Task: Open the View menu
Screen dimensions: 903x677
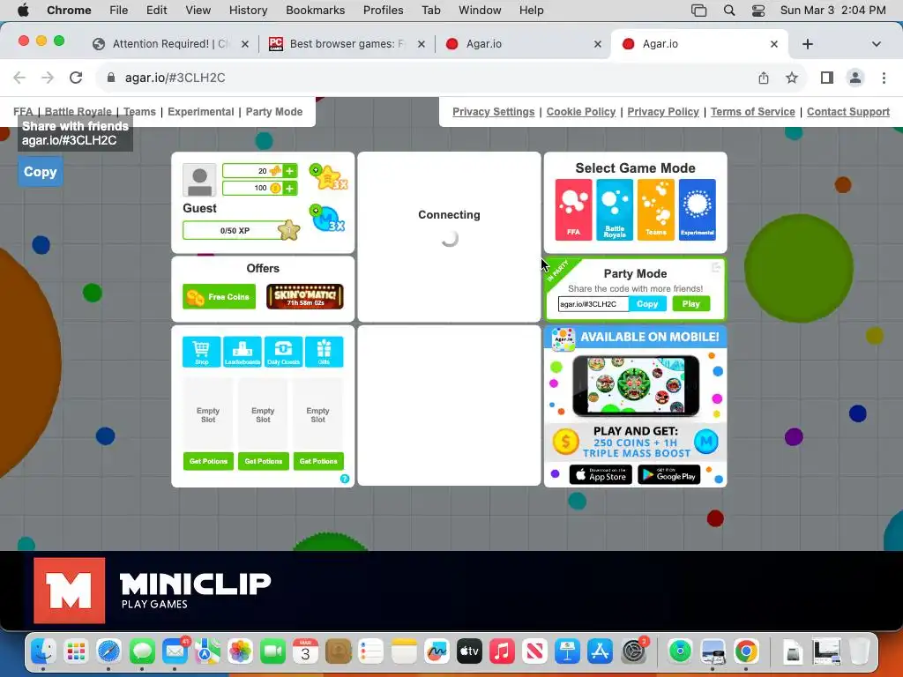Action: (x=198, y=11)
